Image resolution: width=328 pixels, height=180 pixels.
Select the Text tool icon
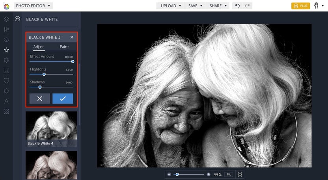(x=6, y=101)
